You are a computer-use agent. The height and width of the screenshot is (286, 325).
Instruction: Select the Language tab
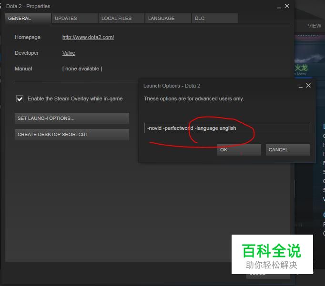pos(168,19)
